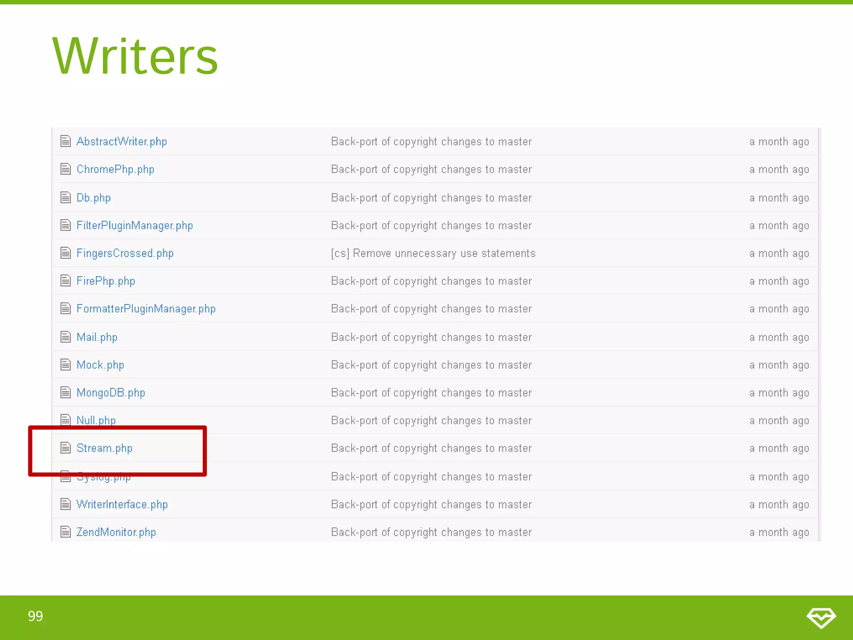Click file icon next to ChromePhp.php
Viewport: 853px width, 640px height.
tap(65, 169)
